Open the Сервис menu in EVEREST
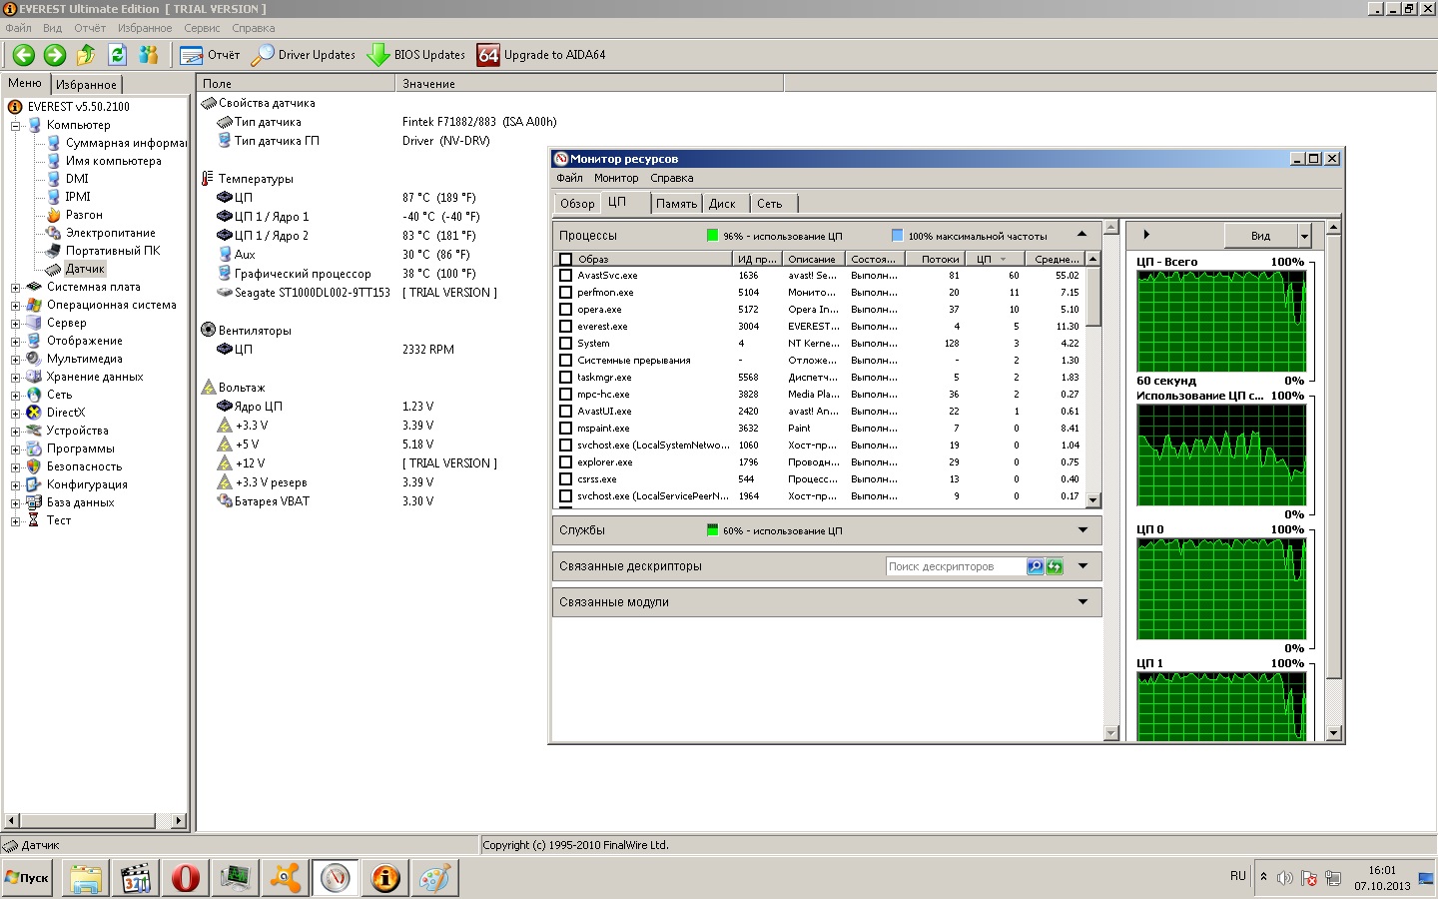 pos(203,28)
